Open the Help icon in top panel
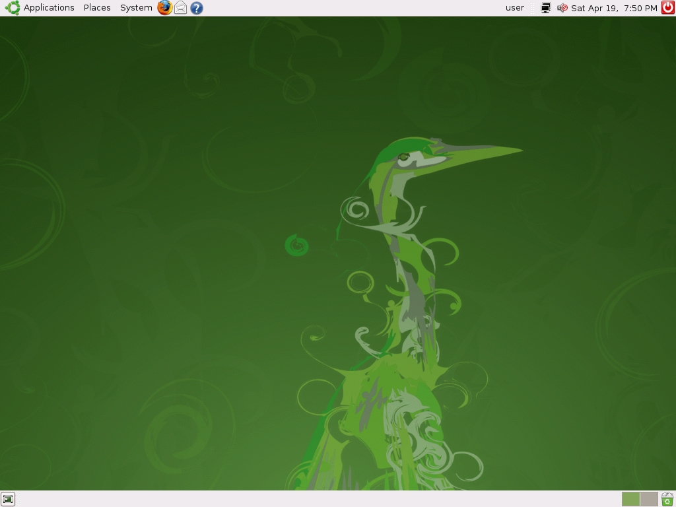 (197, 8)
